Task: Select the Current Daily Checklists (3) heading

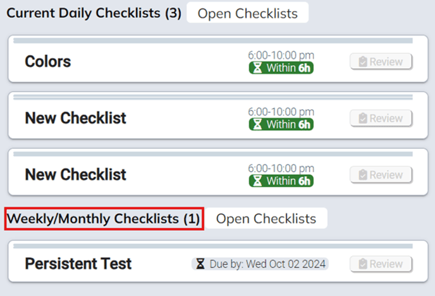Action: click(94, 13)
